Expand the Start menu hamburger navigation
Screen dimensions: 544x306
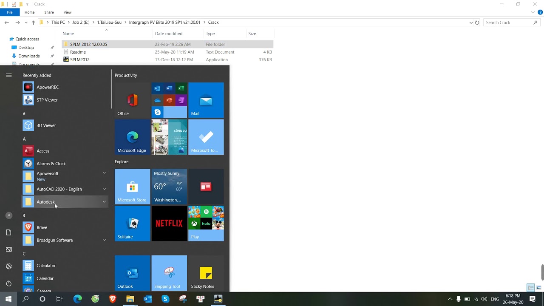[x=8, y=75]
